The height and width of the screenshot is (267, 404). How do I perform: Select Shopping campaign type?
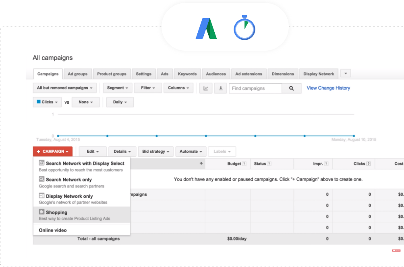[82, 215]
